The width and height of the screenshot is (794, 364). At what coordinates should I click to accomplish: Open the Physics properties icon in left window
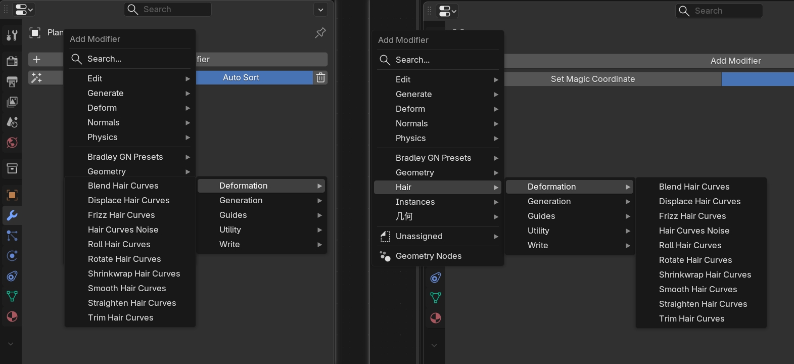point(12,256)
